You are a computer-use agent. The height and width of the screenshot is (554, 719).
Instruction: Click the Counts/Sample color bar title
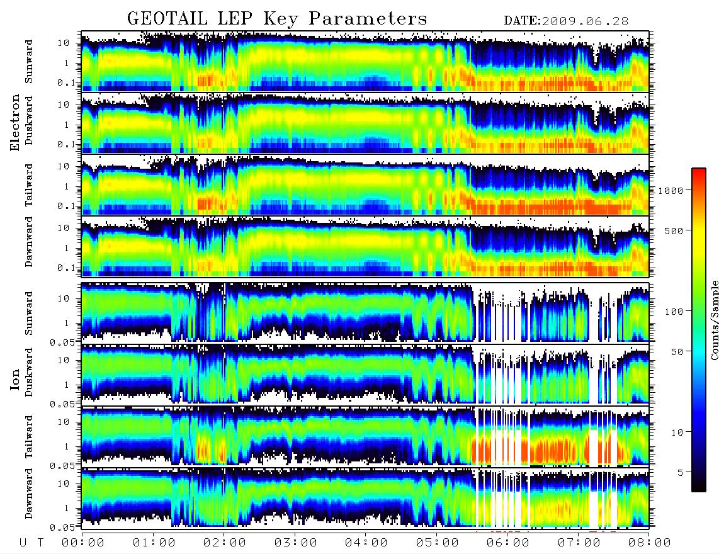point(715,320)
